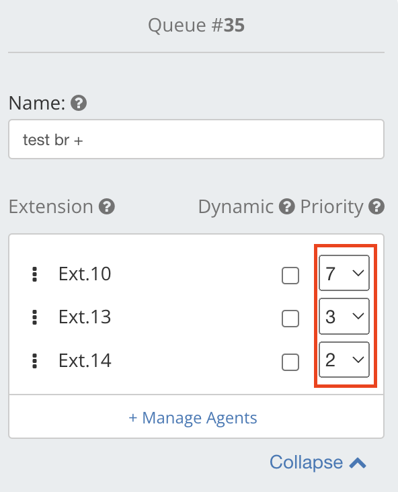Select the Ext.14 row label
Screen dimensions: 398x492
[x=85, y=360]
